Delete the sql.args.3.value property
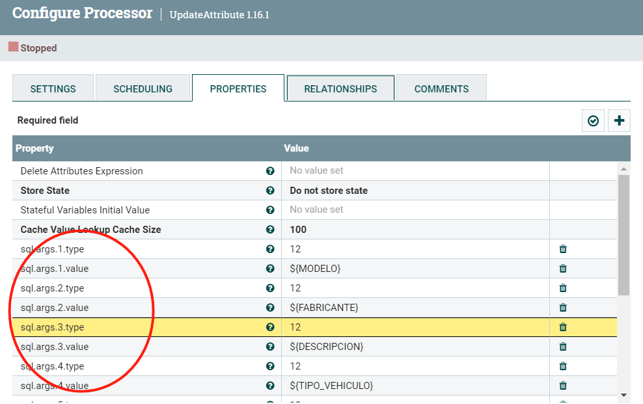Image resolution: width=643 pixels, height=404 pixels. pyautogui.click(x=563, y=347)
